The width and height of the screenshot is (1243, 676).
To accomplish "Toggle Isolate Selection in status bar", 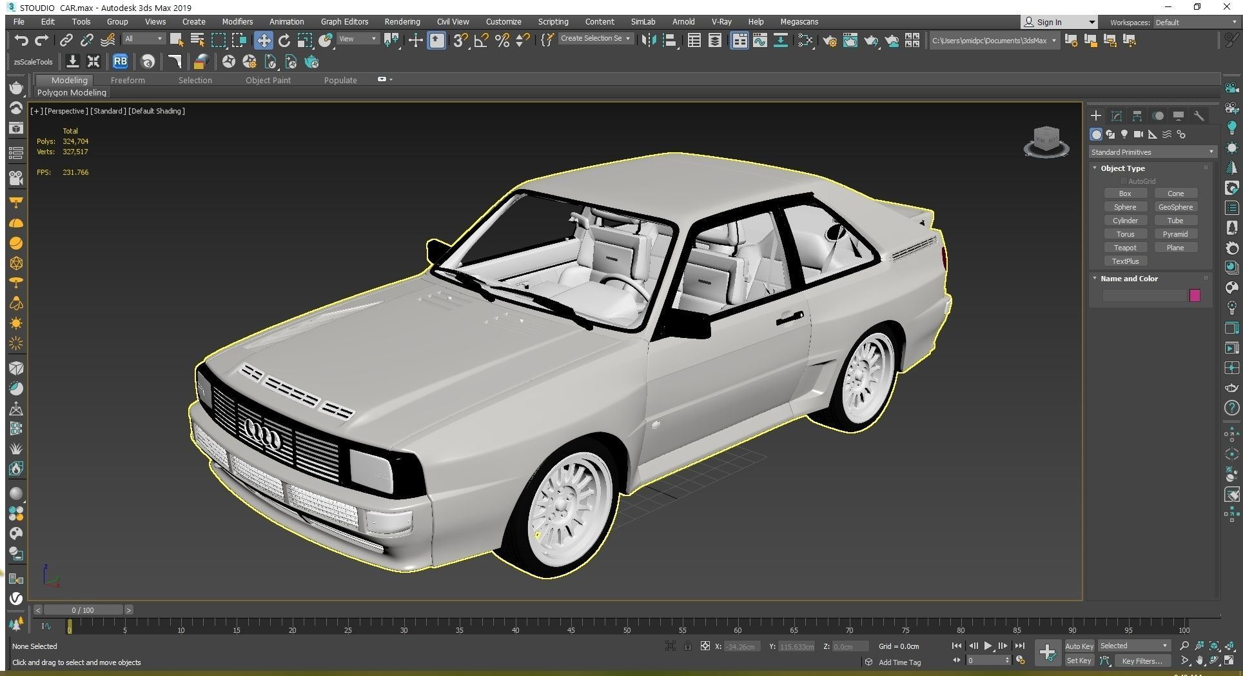I will [670, 646].
